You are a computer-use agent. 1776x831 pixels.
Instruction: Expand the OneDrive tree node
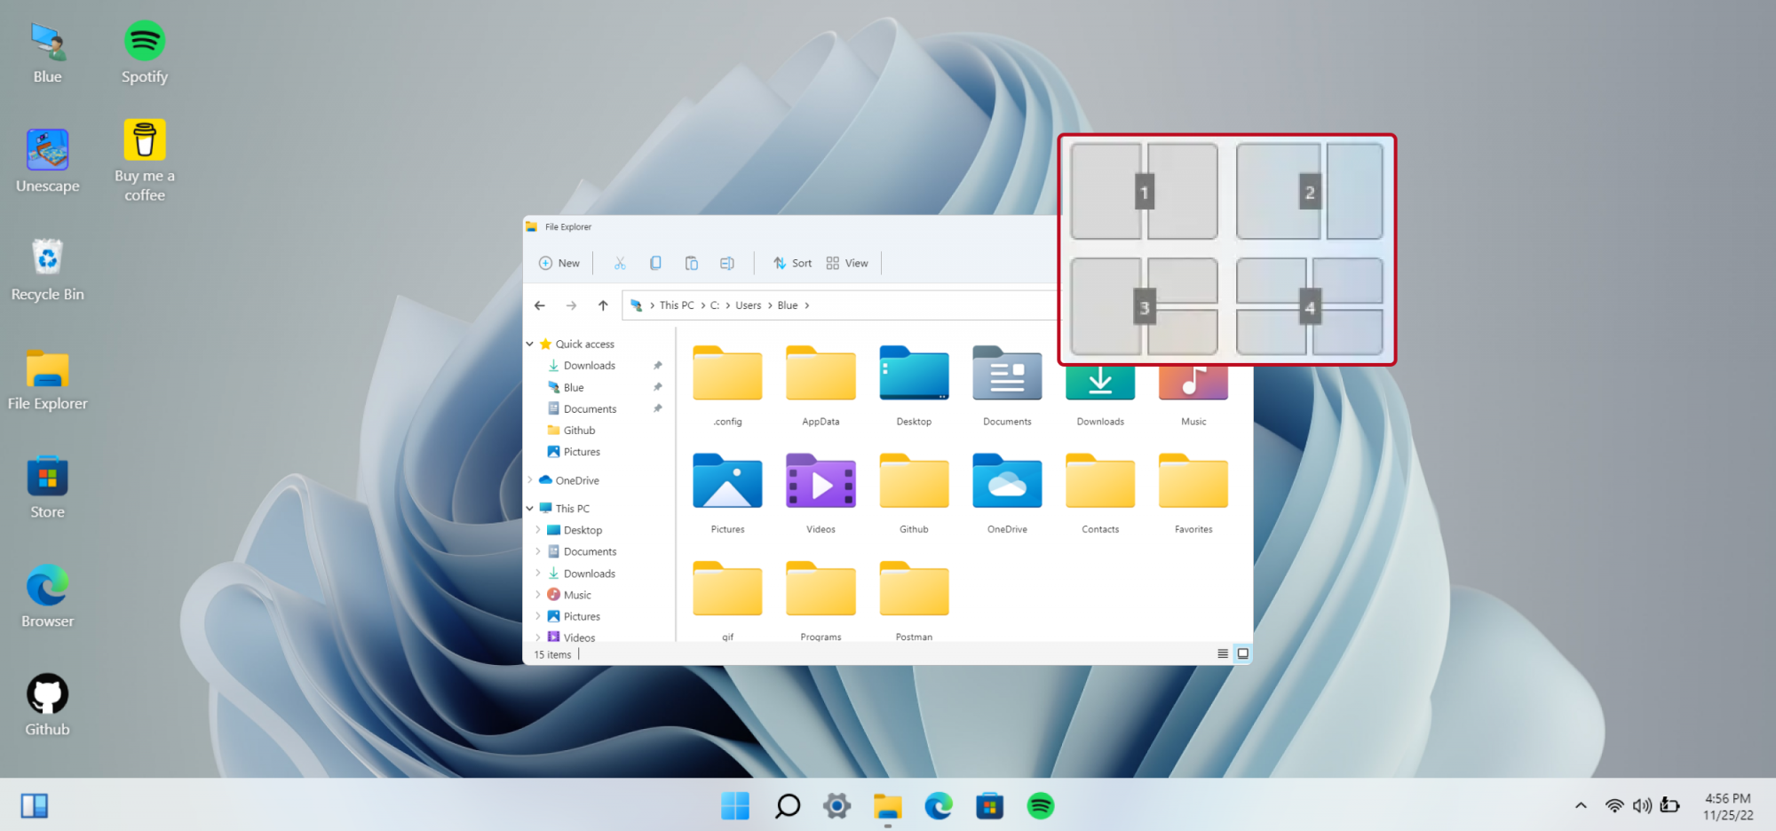[530, 480]
